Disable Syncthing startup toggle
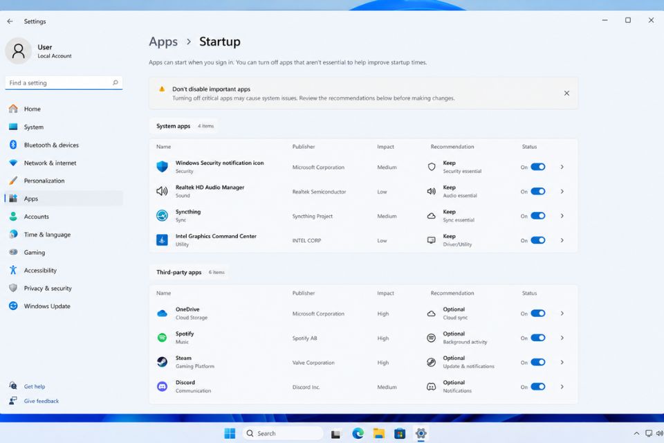Viewport: 664px width, 443px height. (538, 216)
